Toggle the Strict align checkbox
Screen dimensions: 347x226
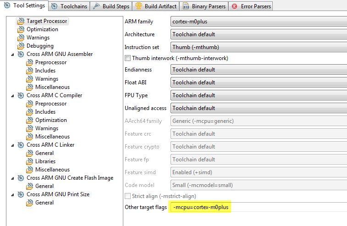point(128,196)
